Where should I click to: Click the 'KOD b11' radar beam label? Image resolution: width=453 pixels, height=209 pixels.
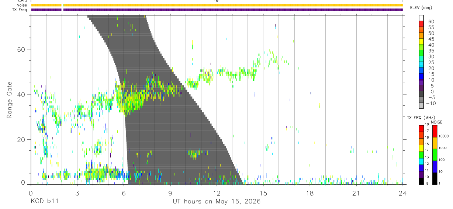(44, 202)
